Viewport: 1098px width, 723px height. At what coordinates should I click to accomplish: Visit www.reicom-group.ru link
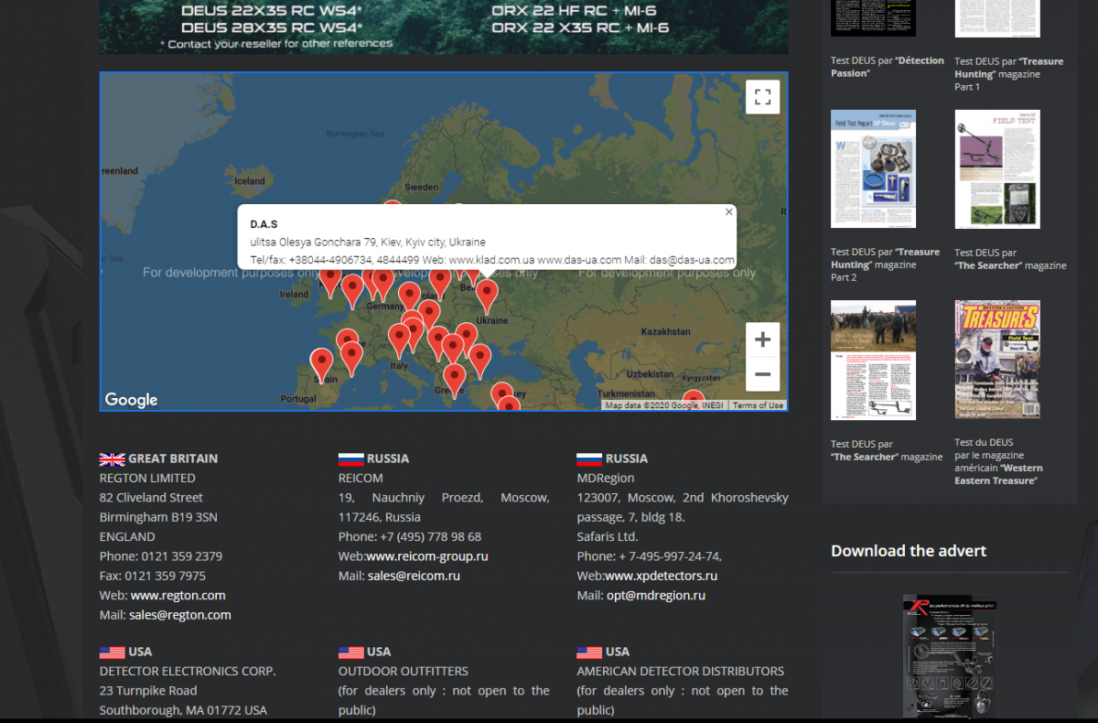click(x=426, y=556)
